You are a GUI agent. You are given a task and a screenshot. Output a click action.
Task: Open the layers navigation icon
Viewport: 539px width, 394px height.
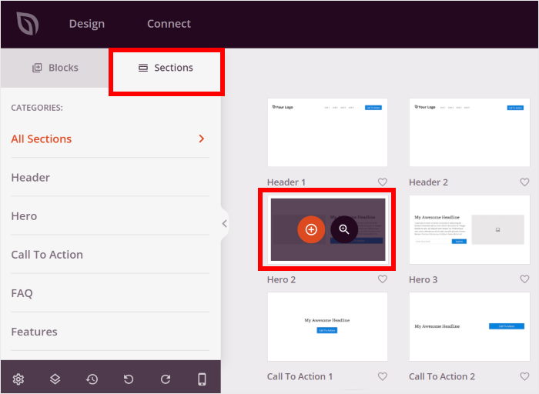(55, 379)
